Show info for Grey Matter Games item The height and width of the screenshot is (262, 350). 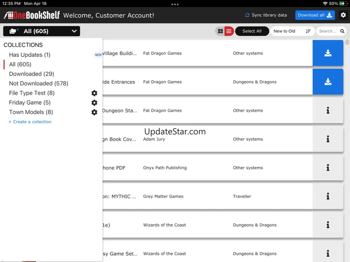point(328,196)
